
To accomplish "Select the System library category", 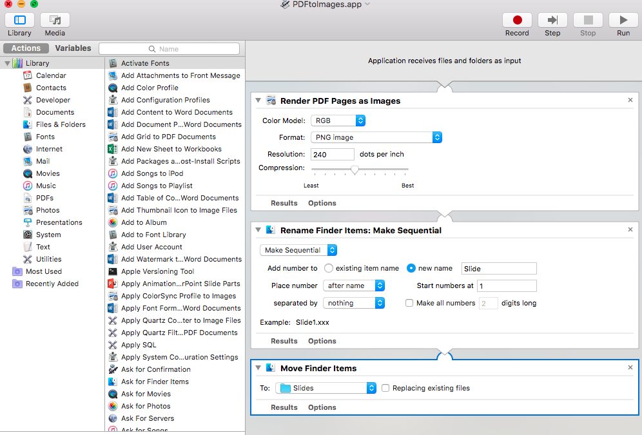I will coord(48,235).
